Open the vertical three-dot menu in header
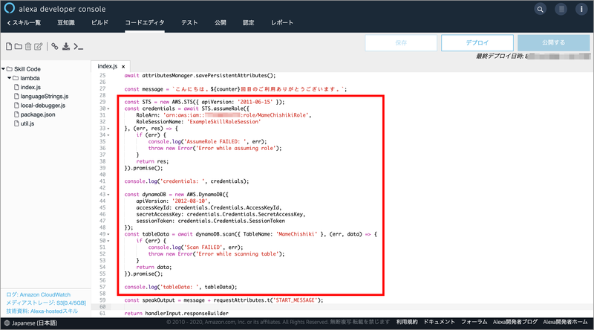This screenshot has width=594, height=330. 581,9
